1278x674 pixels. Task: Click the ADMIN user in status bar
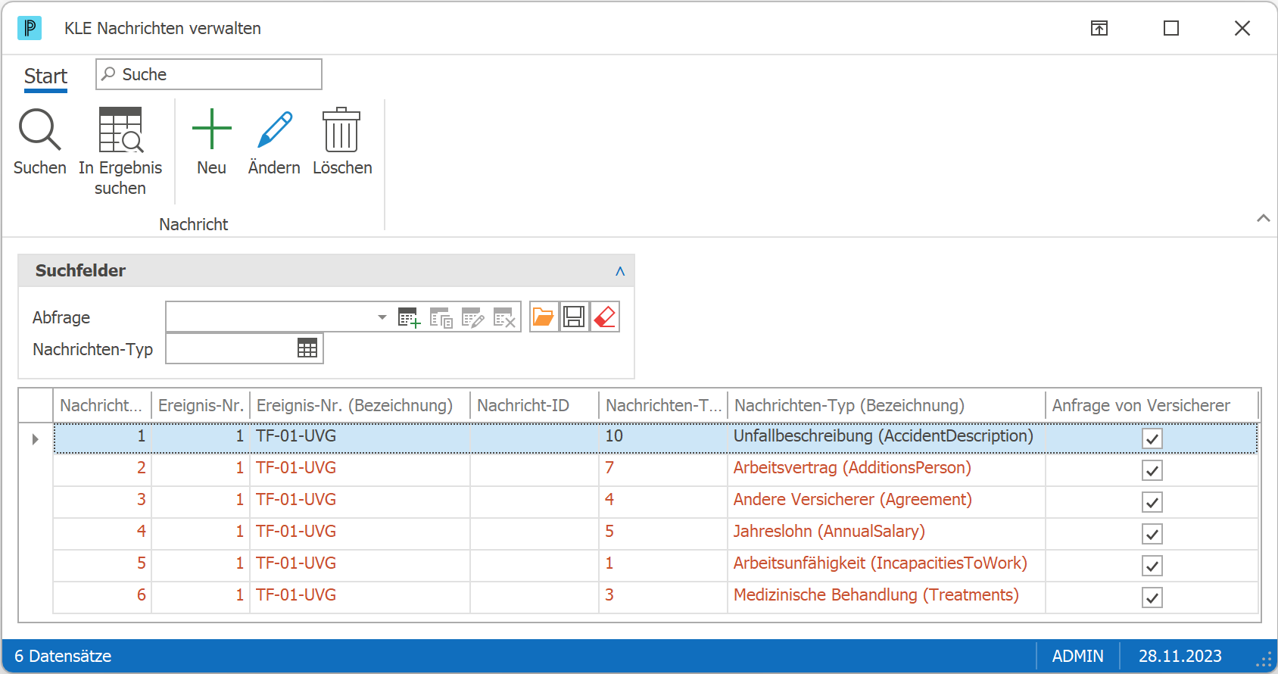(1077, 656)
